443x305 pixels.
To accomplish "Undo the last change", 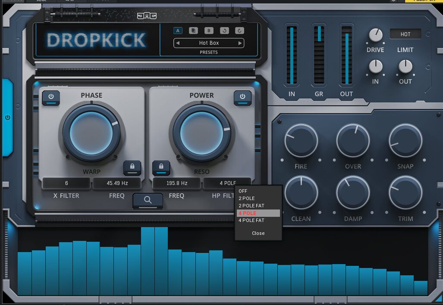I will tap(224, 31).
